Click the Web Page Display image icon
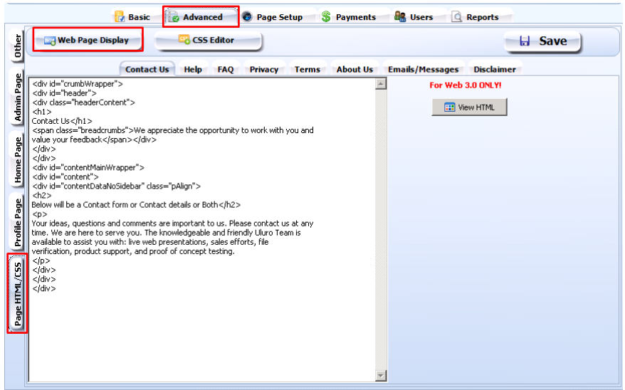 point(50,41)
